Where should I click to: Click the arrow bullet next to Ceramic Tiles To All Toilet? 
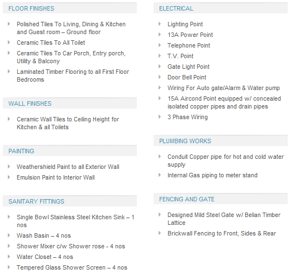(x=9, y=43)
